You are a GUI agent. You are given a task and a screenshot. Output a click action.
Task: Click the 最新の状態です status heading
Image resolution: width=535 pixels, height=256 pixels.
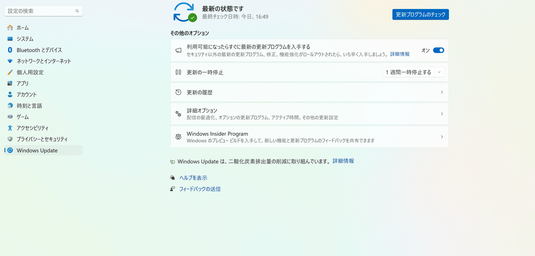point(223,8)
